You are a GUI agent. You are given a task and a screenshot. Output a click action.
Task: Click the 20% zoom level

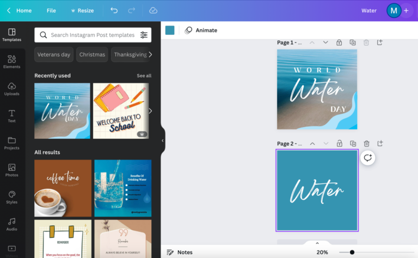[322, 252]
